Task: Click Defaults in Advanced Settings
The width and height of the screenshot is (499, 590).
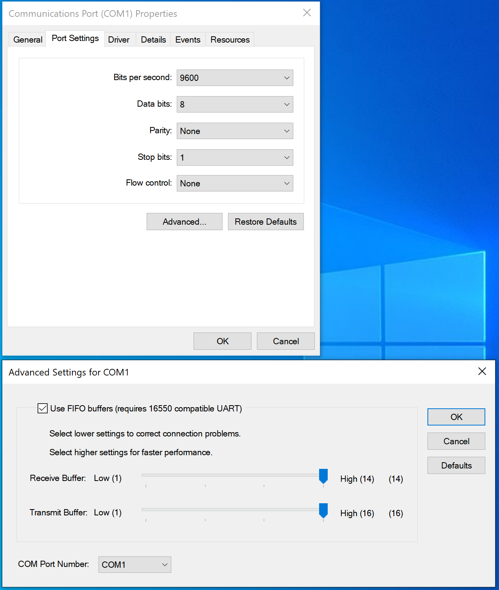Action: pos(456,465)
